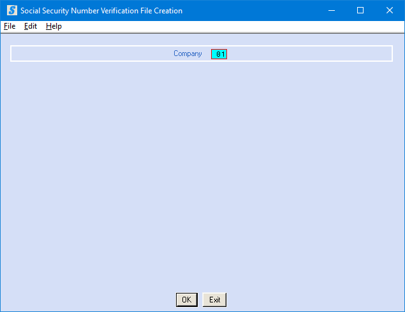Click the Company number input field

pyautogui.click(x=219, y=54)
